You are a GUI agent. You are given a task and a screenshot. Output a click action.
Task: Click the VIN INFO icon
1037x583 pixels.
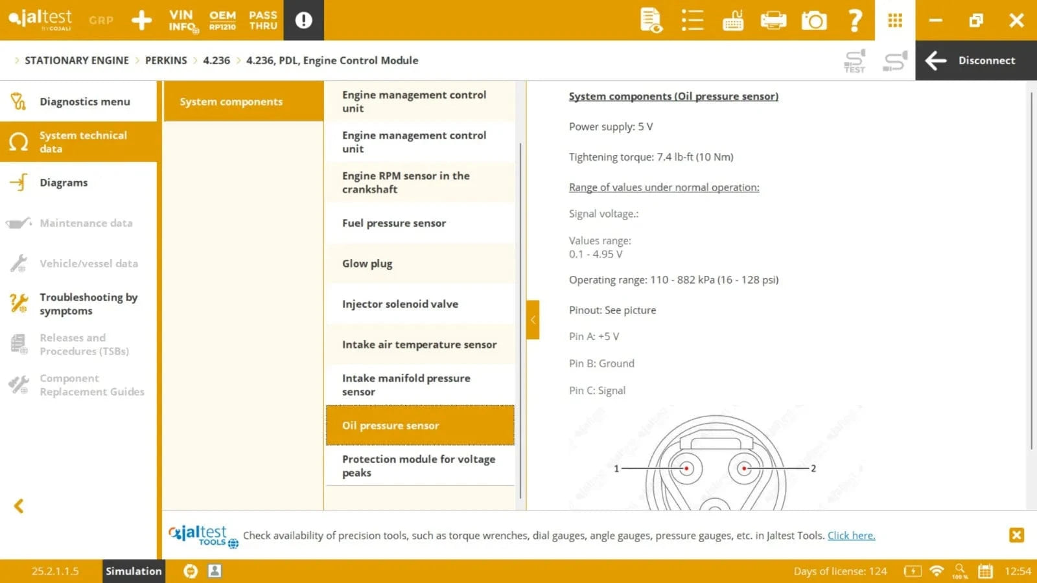[x=182, y=20]
